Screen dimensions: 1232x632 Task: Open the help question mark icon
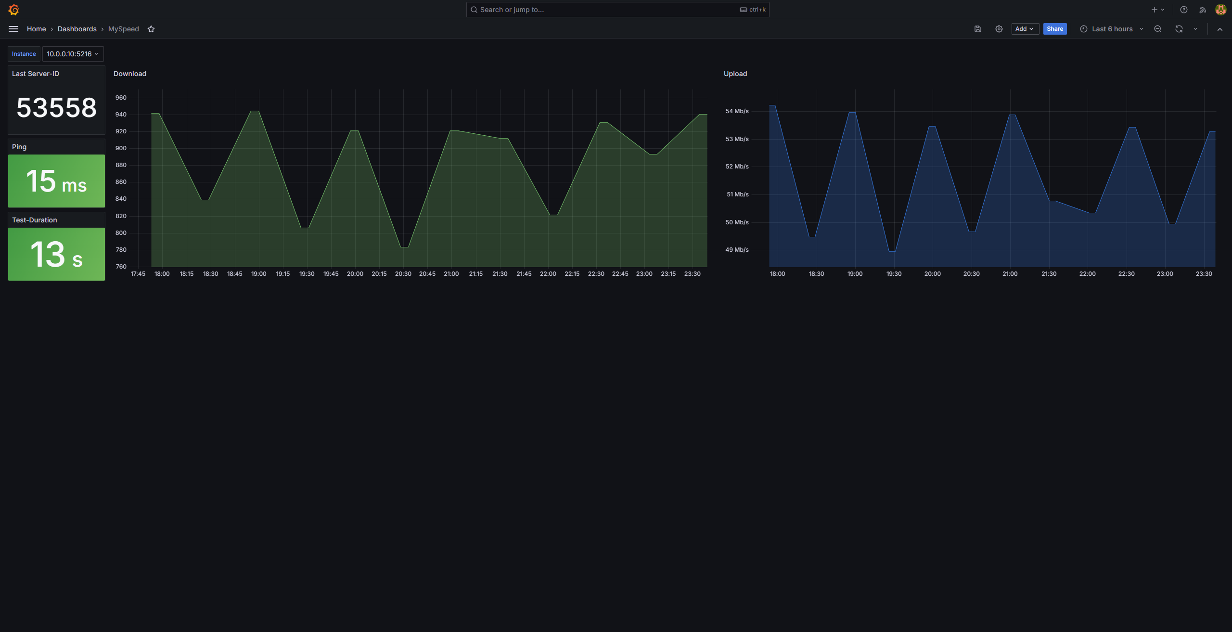(1184, 10)
